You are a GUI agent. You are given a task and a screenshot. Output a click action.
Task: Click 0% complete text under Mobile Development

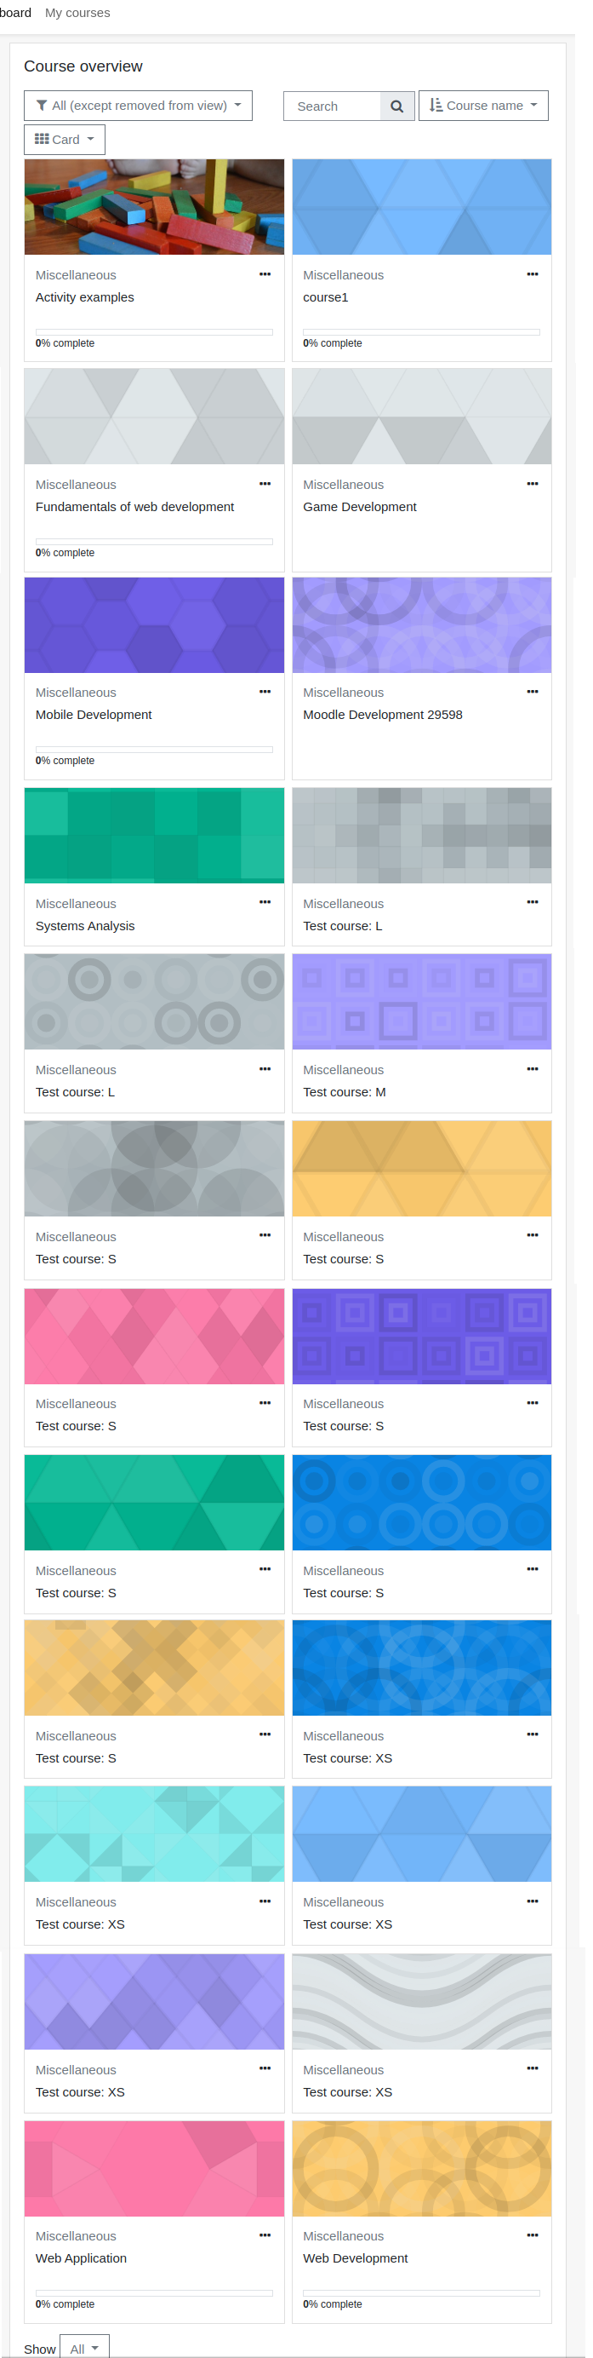pyautogui.click(x=65, y=761)
